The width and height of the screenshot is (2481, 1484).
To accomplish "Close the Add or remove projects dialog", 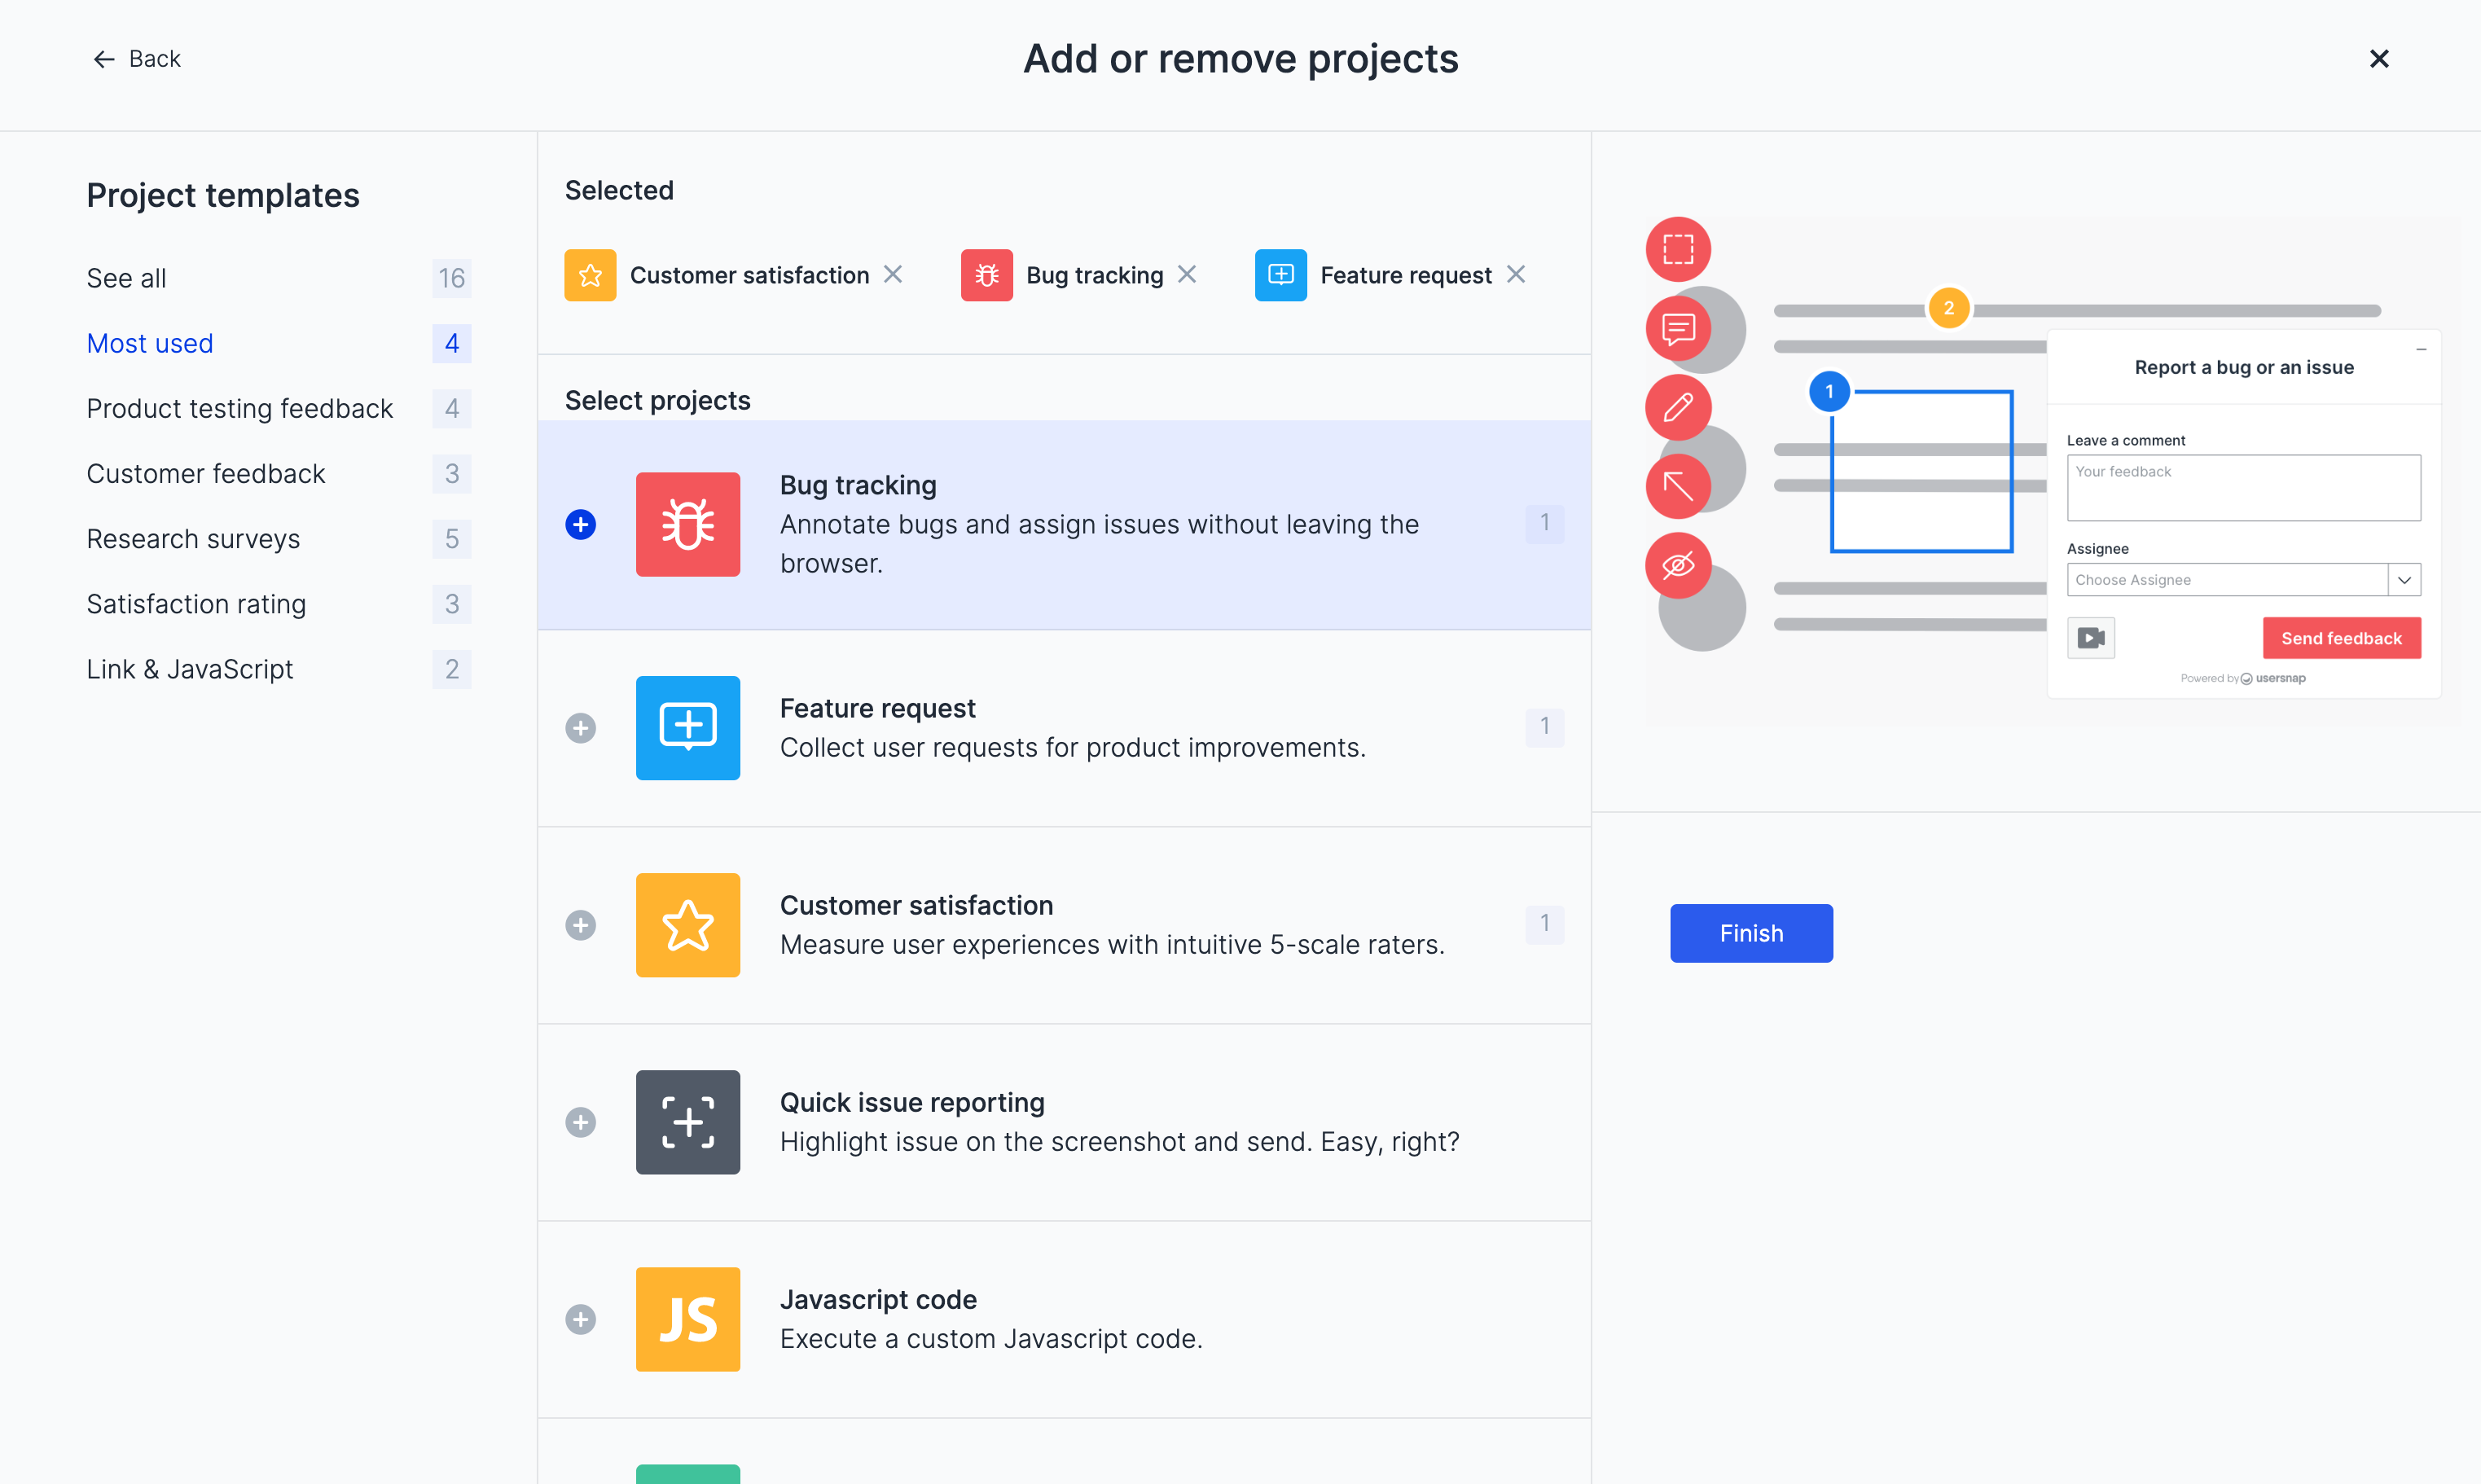I will 2379,59.
